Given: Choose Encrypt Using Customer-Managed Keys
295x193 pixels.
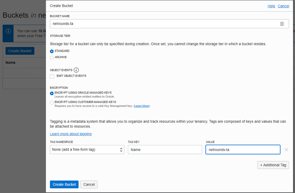Looking at the screenshot, I should click(52, 103).
